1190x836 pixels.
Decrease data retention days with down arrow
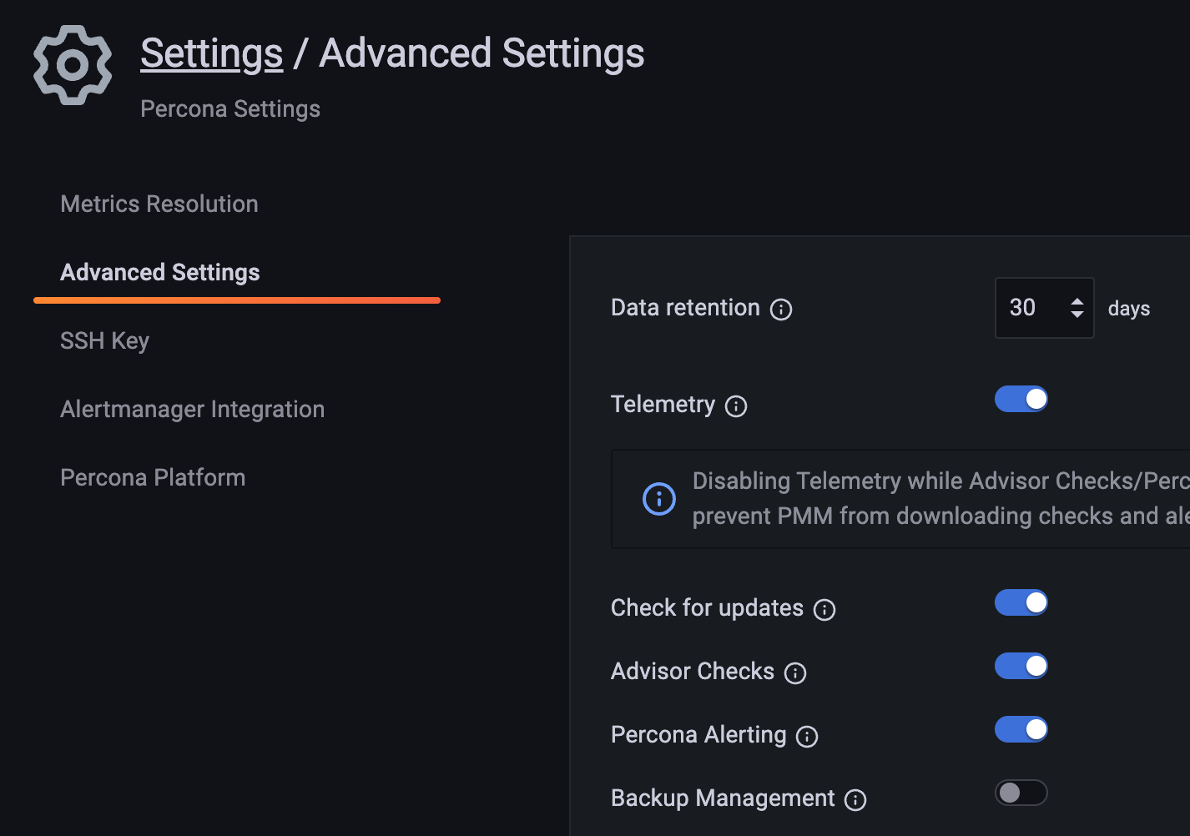(x=1077, y=315)
